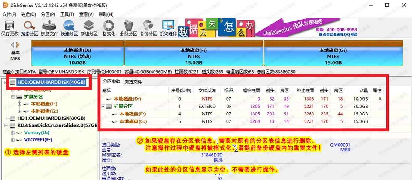Click the RD2 SanDisk drive icon in tree

tap(13, 125)
